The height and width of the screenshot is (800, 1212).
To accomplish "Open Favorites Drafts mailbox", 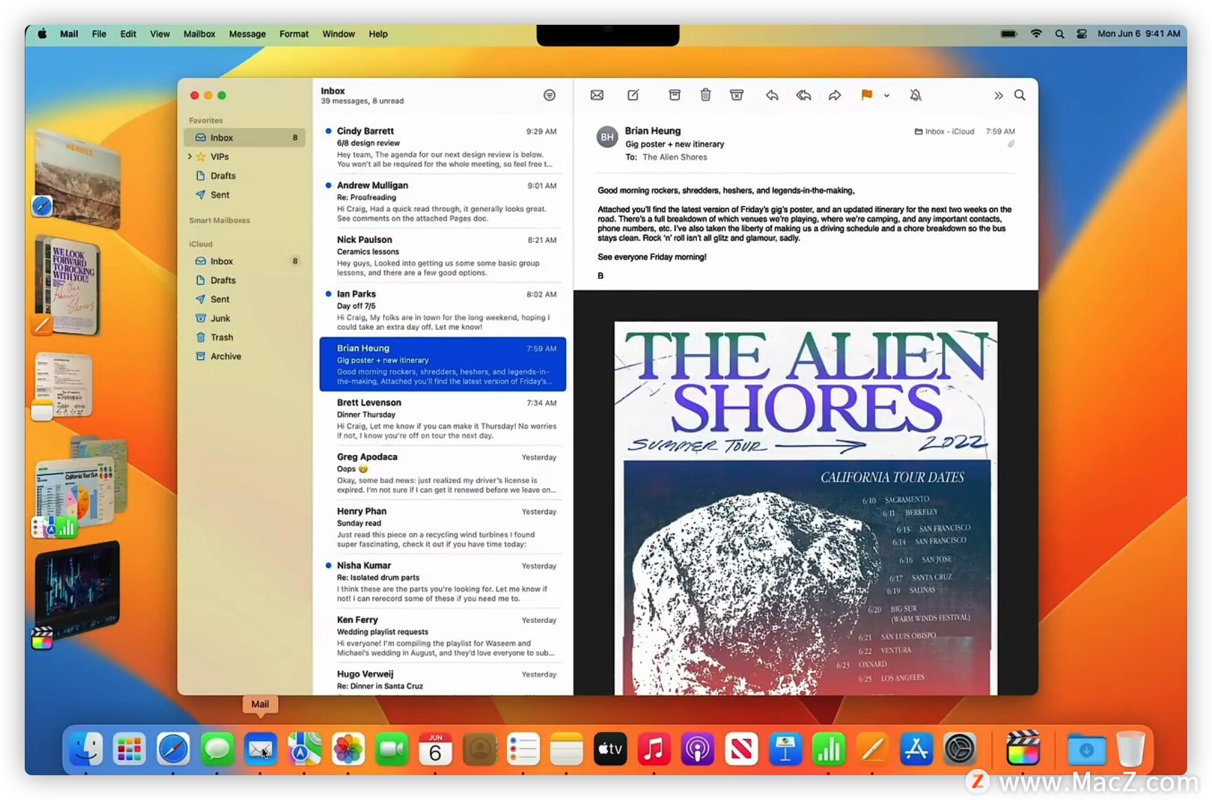I will point(244,176).
